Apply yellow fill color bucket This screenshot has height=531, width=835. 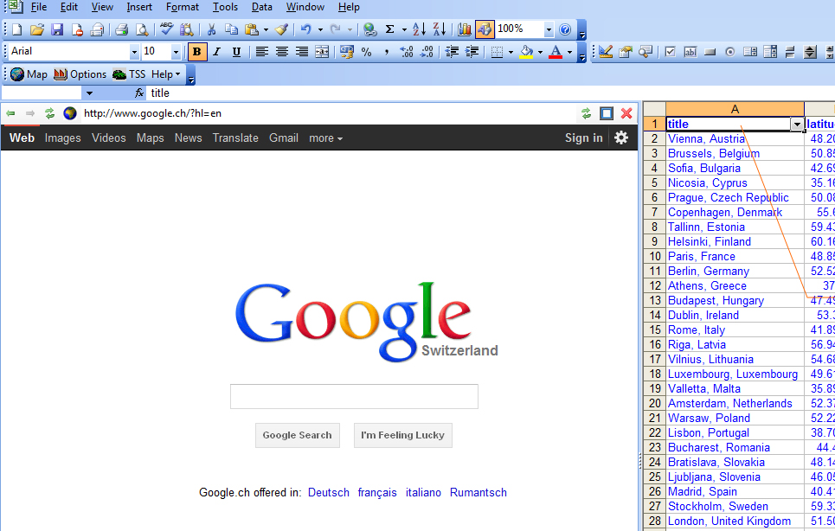tap(527, 52)
